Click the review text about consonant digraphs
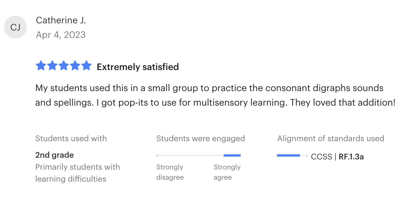This screenshot has height=201, width=398. coord(215,95)
